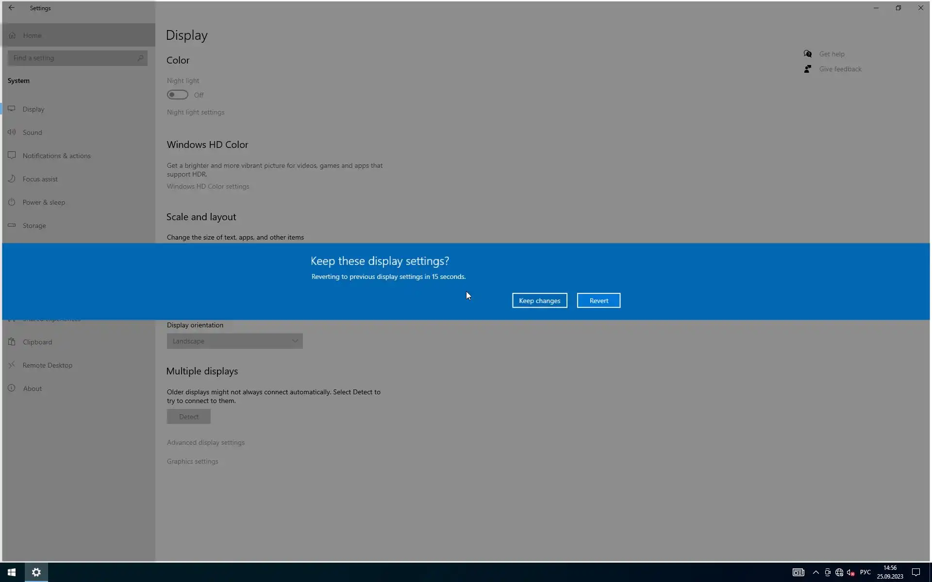The image size is (932, 582).
Task: Click the Home icon in sidebar
Action: pyautogui.click(x=12, y=35)
